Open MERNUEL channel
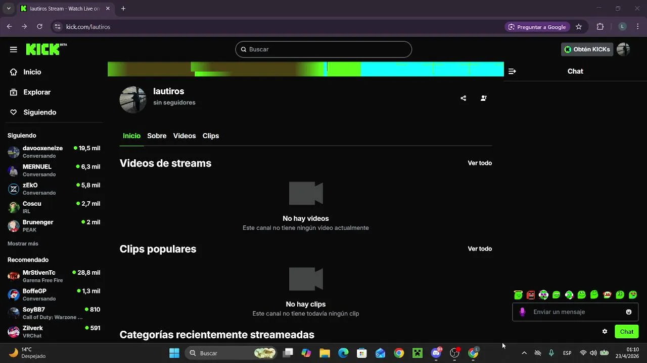 pos(54,170)
